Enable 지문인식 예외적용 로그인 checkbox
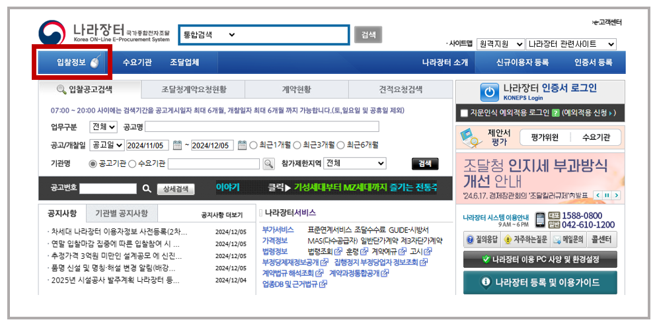 (x=463, y=113)
